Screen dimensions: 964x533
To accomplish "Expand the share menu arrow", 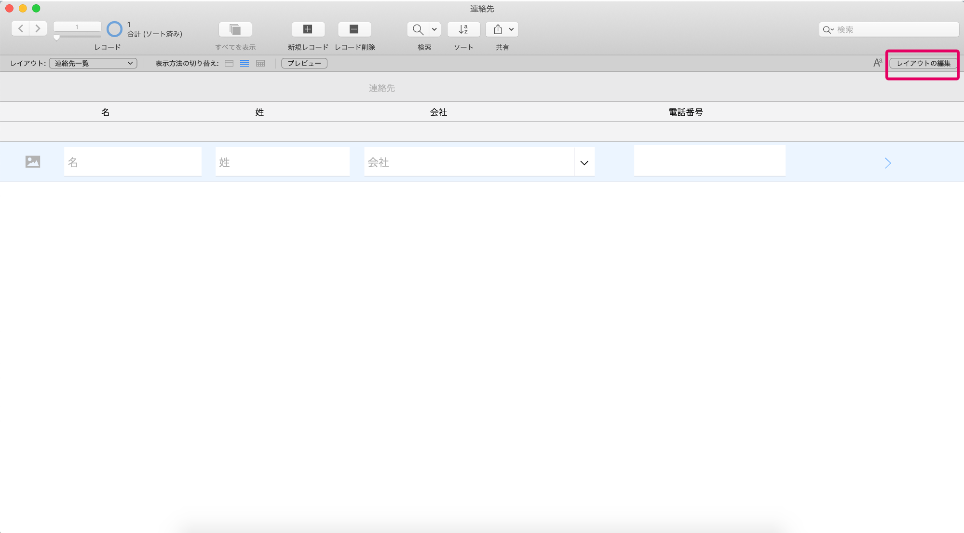I will [512, 29].
